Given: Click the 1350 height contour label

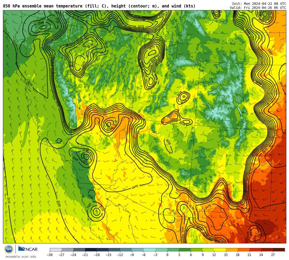Looking at the screenshot, I should [x=281, y=84].
